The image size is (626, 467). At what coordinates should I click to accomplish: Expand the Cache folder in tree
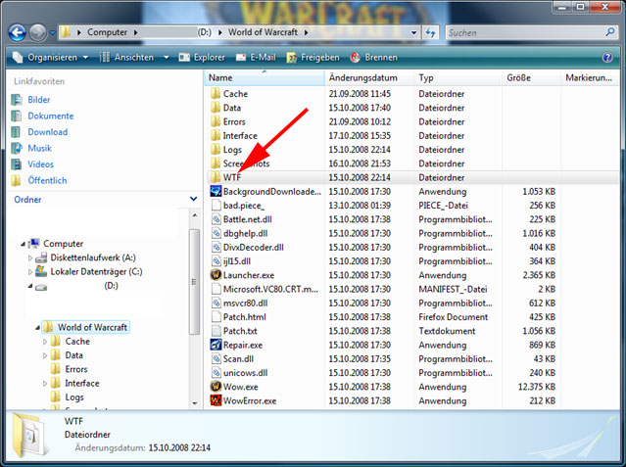tap(45, 342)
